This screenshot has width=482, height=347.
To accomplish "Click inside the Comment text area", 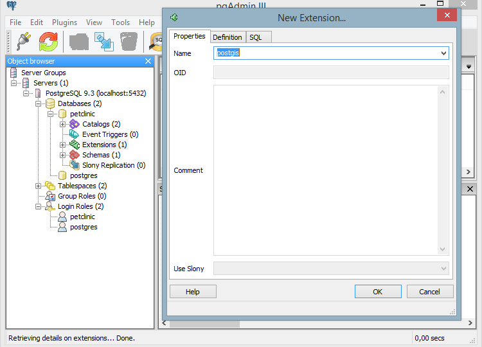I will coord(325,170).
